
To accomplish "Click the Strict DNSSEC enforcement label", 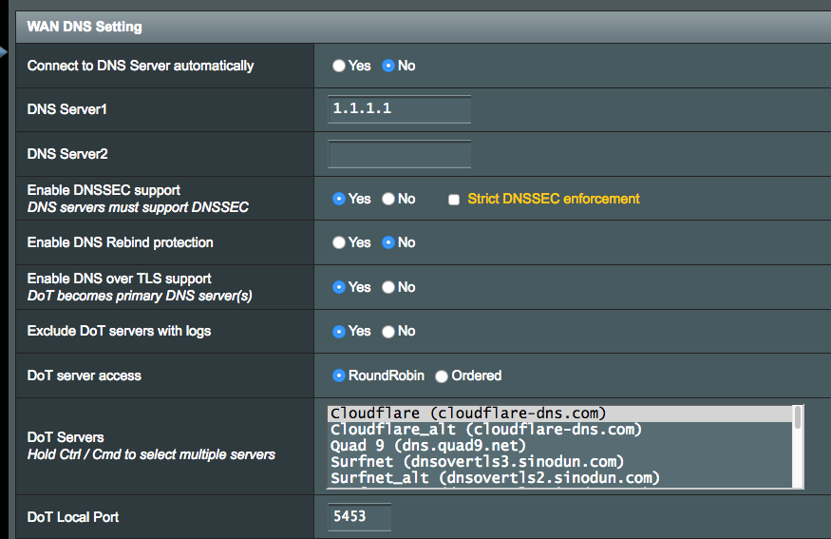I will 553,199.
